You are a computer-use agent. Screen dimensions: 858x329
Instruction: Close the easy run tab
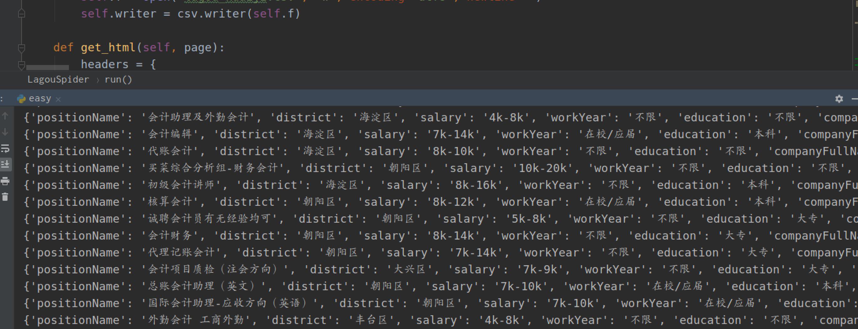point(58,99)
